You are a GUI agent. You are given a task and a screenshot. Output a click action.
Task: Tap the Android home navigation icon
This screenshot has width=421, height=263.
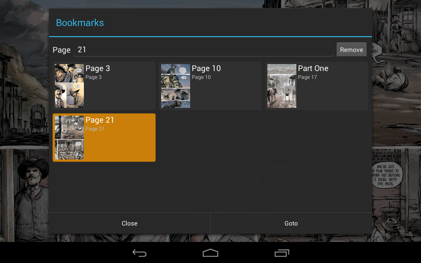point(210,253)
